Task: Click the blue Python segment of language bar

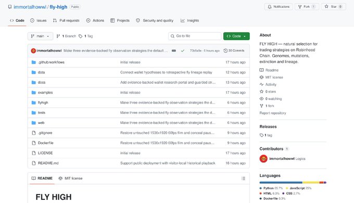Action: (x=281, y=183)
